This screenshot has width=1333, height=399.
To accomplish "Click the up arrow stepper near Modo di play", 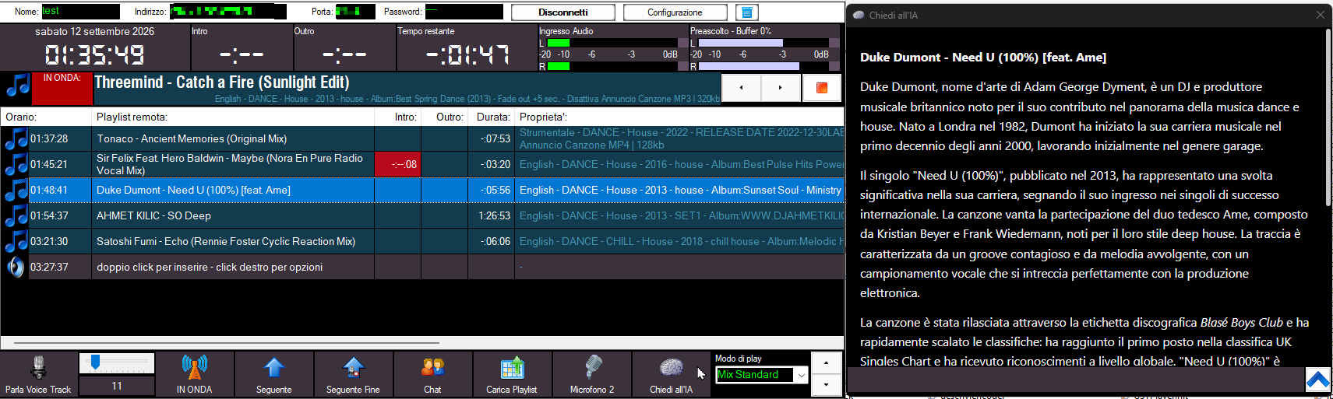I will 826,363.
